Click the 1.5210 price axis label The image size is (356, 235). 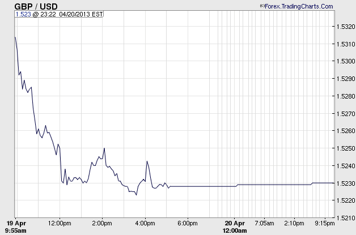pos(346,218)
